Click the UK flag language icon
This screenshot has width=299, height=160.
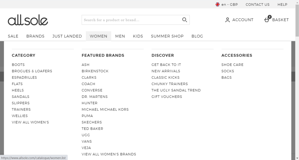coord(217,4)
